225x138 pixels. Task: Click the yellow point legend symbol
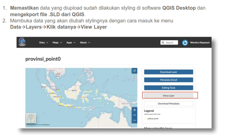point(145,119)
